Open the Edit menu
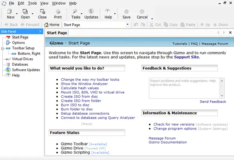234x160 pixels. [x=21, y=3]
